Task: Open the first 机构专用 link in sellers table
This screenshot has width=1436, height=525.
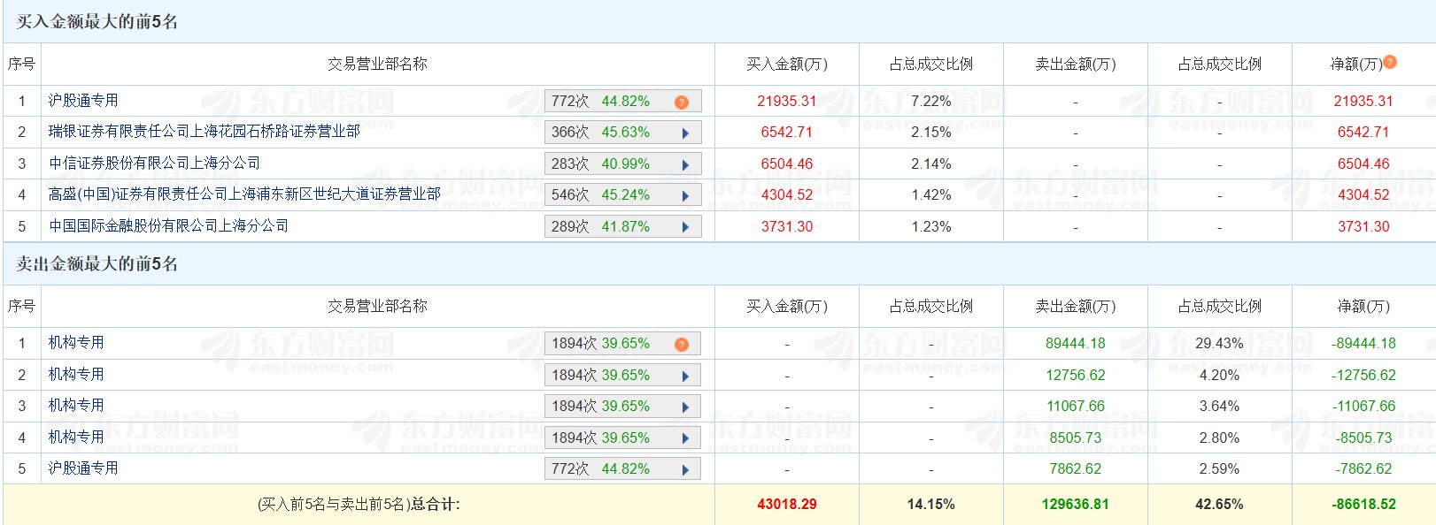Action: click(x=76, y=343)
